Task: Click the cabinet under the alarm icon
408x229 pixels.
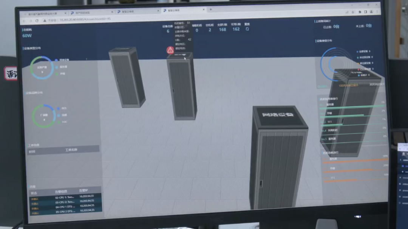Action: (182, 87)
